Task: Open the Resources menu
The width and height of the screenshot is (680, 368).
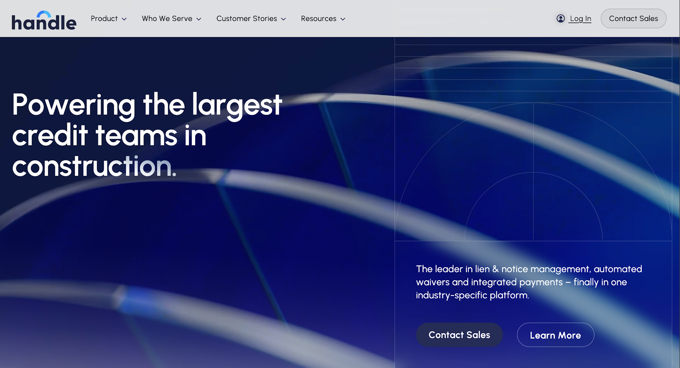Action: pyautogui.click(x=323, y=19)
